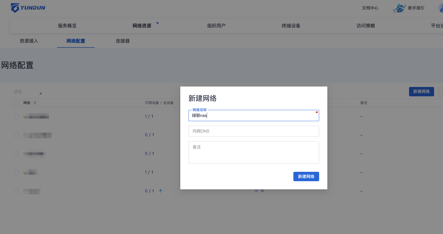Check the last network row checkbox
The image size is (443, 234).
point(16,191)
